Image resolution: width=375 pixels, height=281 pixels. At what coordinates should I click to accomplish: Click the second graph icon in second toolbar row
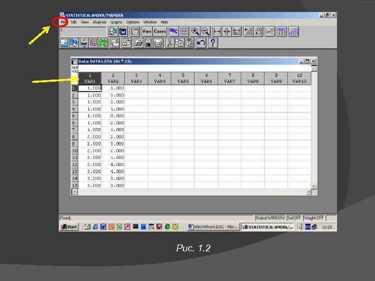point(74,43)
